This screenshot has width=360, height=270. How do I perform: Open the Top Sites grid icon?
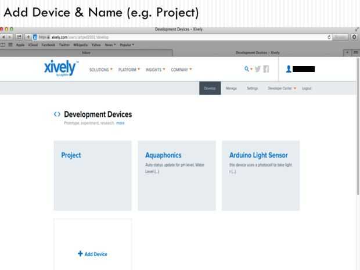pos(10,45)
